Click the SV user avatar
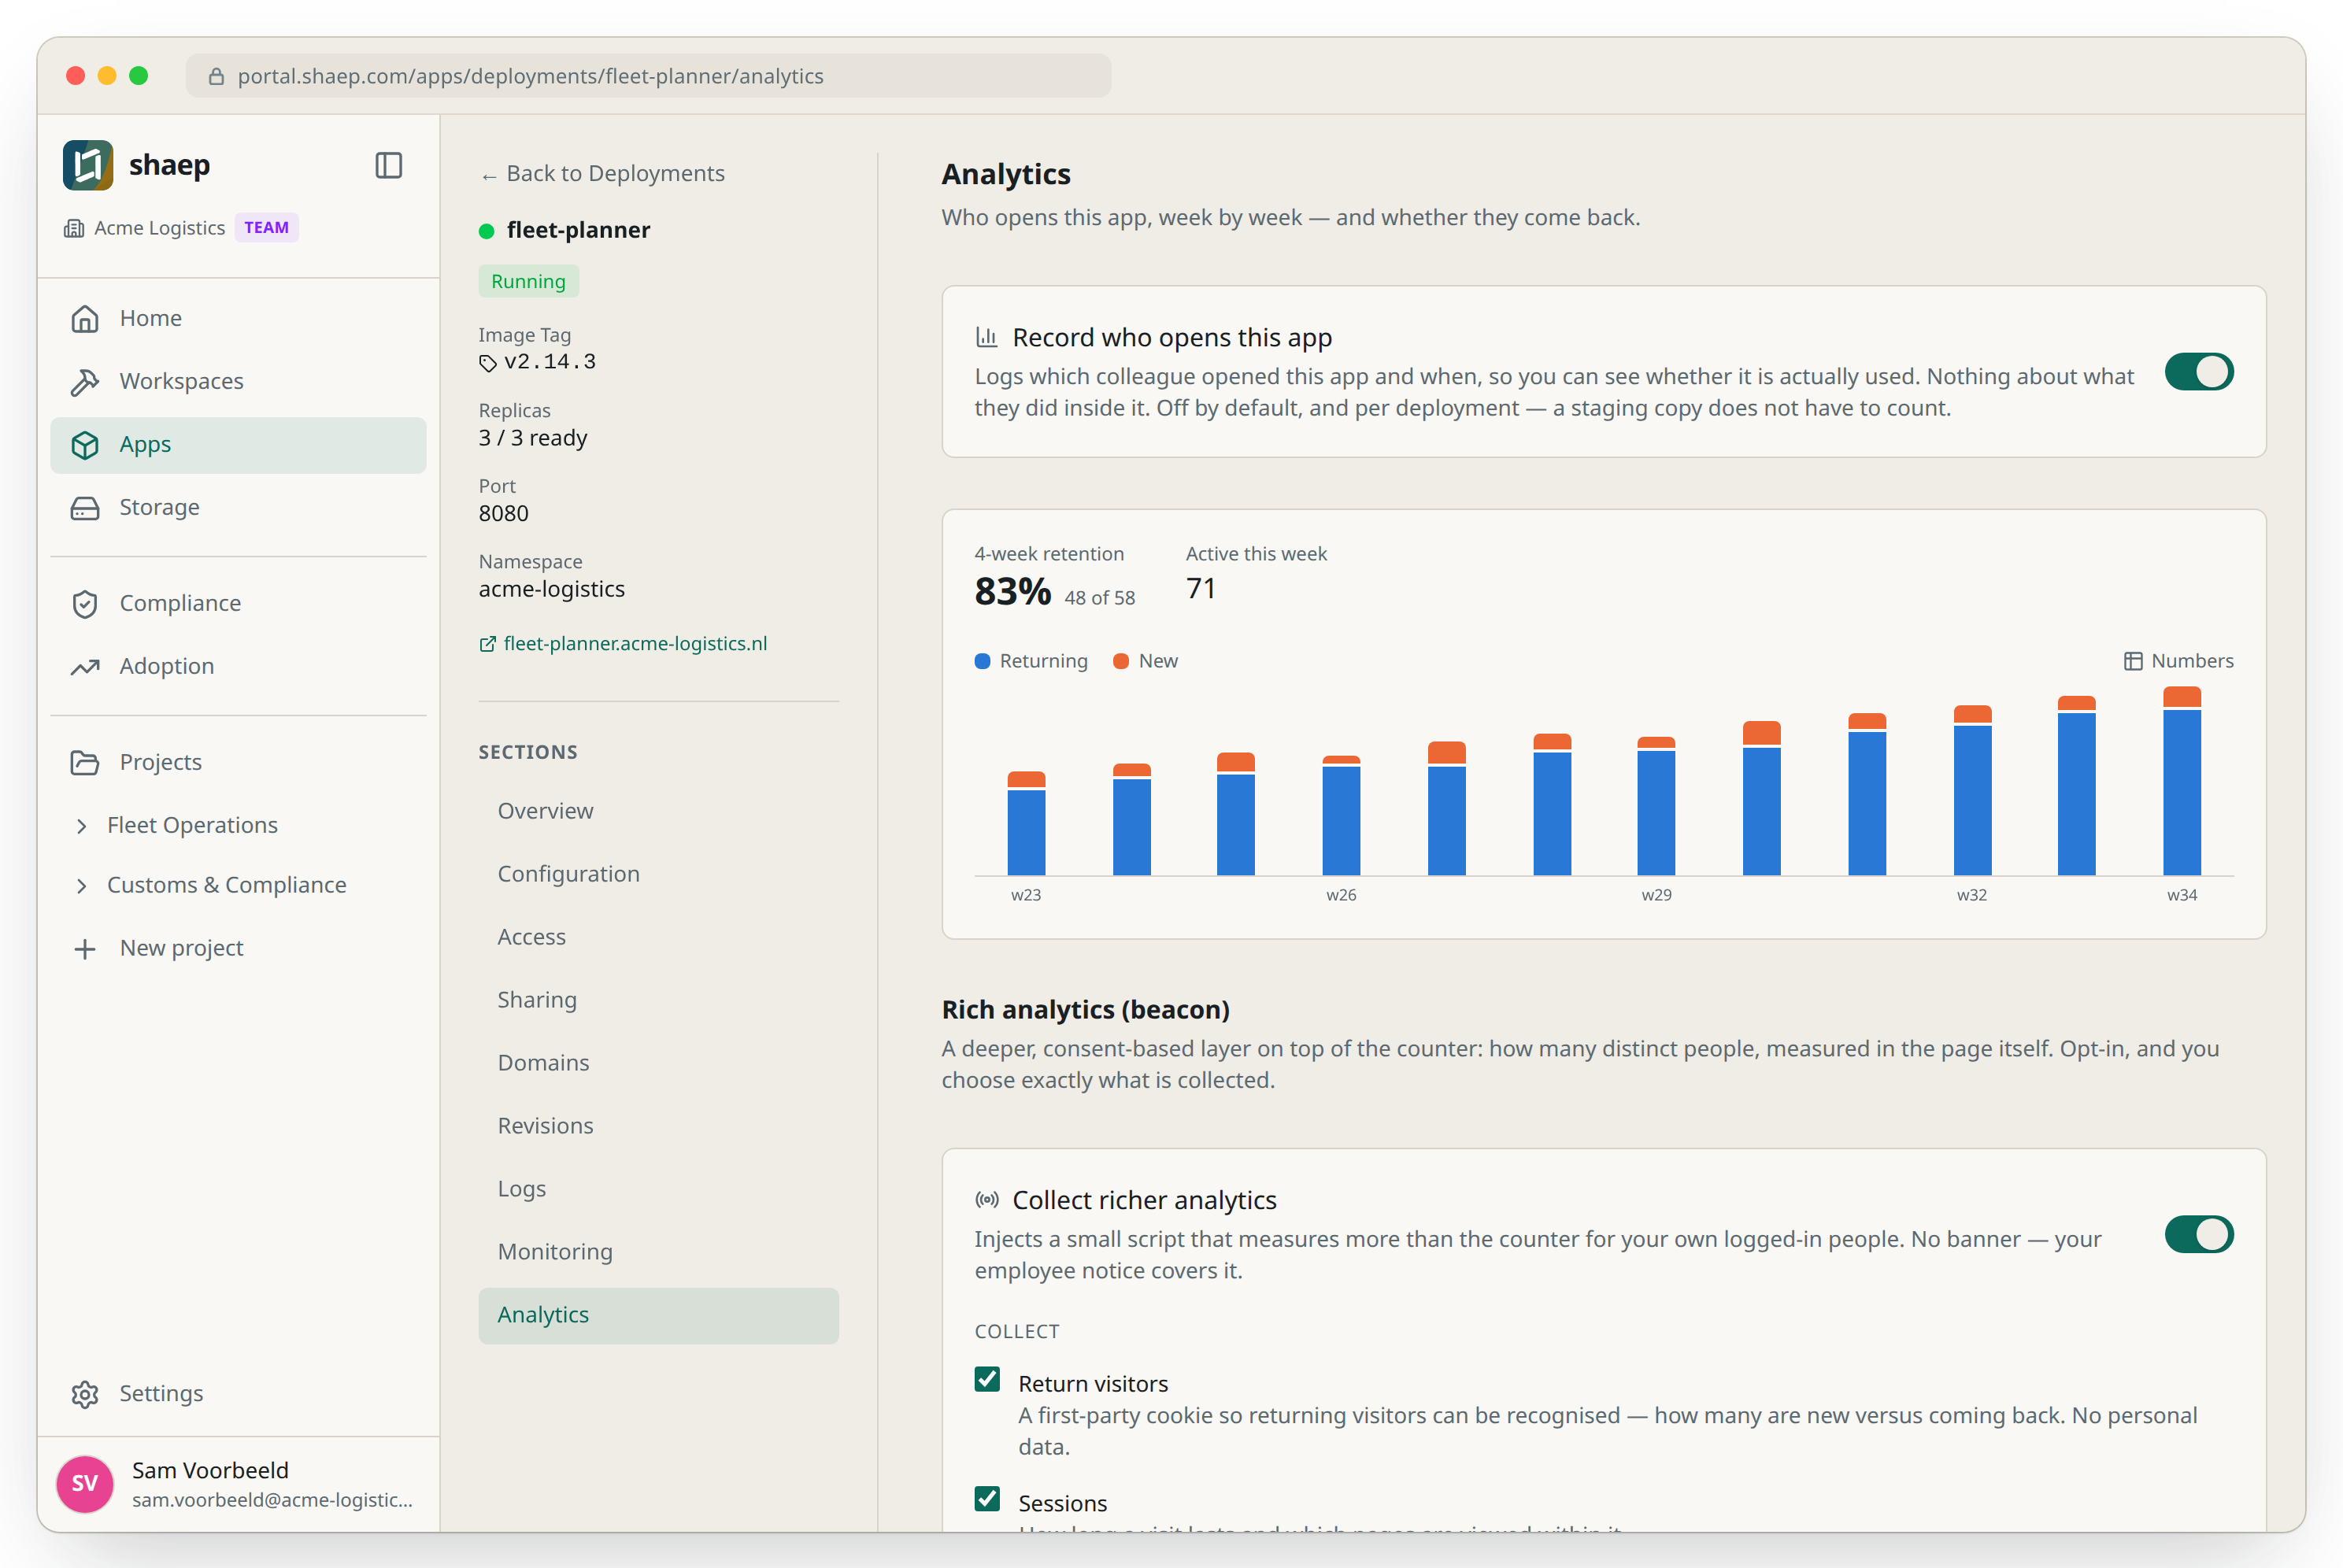The height and width of the screenshot is (1568, 2343). pyautogui.click(x=84, y=1483)
